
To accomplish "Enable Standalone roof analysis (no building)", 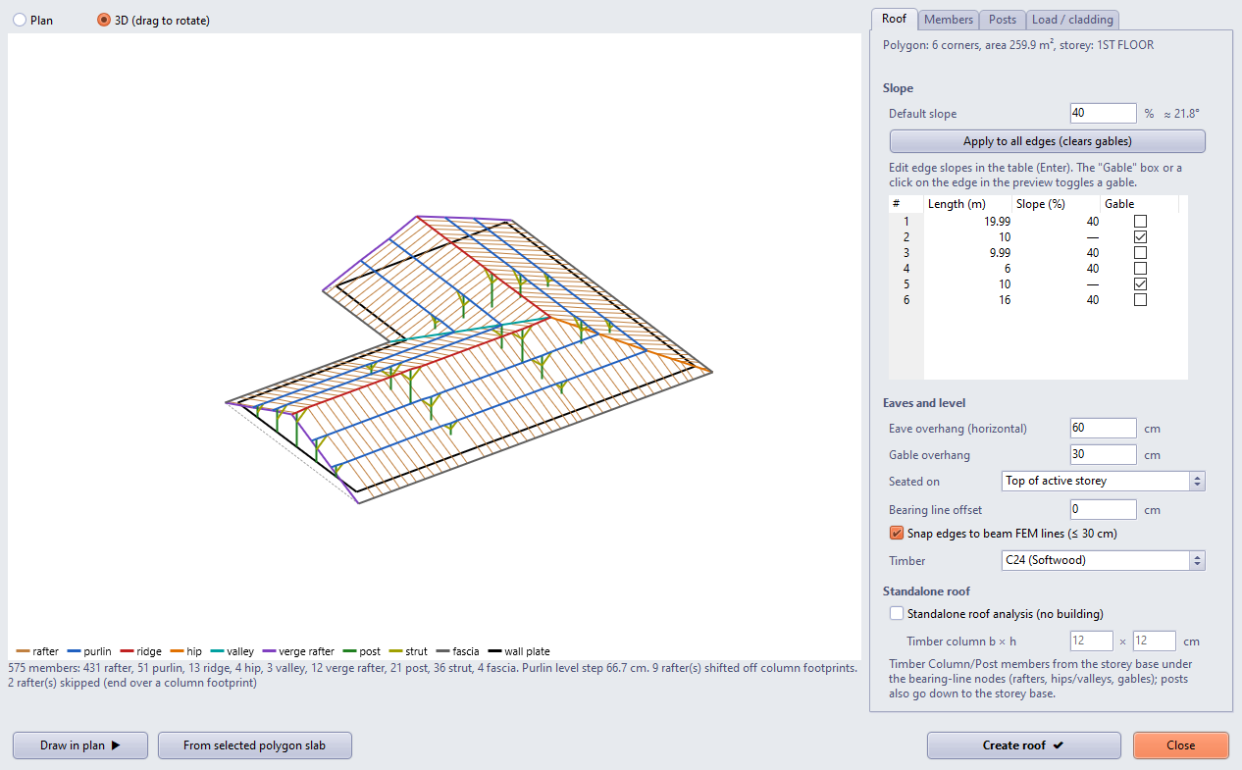I will tap(896, 614).
